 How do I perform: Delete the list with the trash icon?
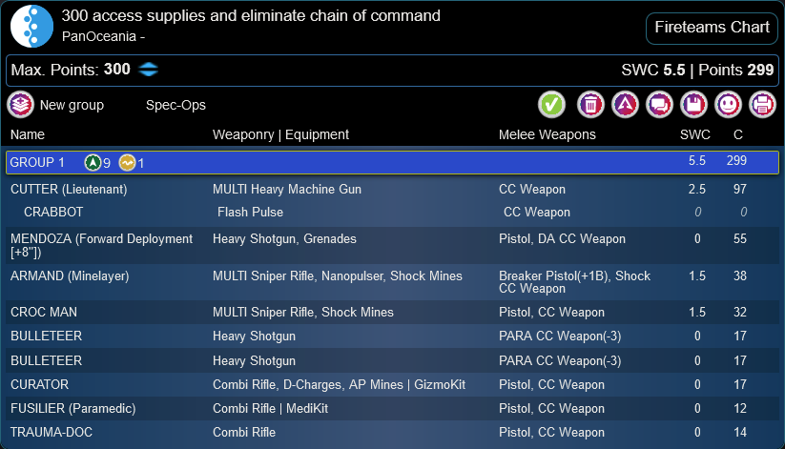(x=590, y=105)
